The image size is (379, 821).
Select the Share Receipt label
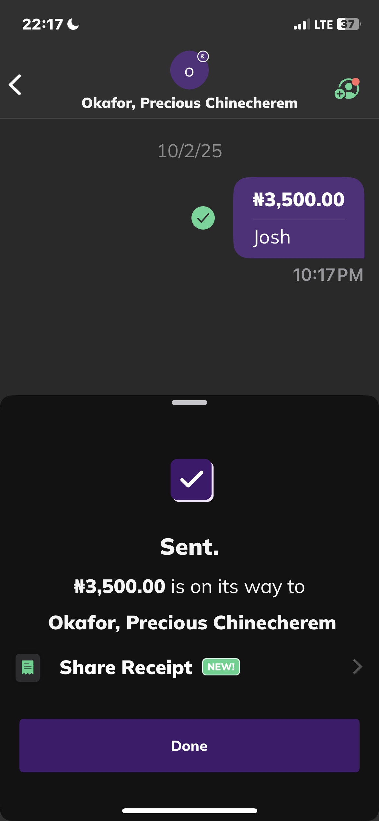(x=126, y=667)
